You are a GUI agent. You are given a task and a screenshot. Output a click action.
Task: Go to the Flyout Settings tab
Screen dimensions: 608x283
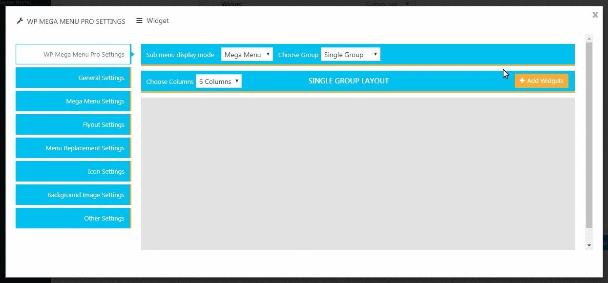[73, 124]
